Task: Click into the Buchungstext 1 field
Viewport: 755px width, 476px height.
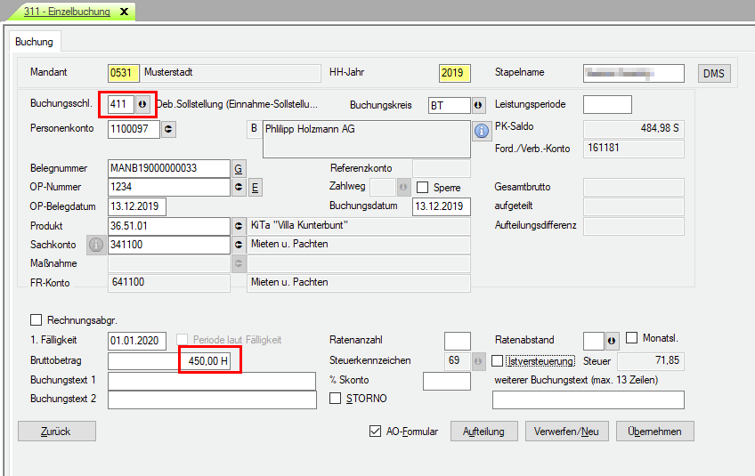Action: (x=212, y=381)
